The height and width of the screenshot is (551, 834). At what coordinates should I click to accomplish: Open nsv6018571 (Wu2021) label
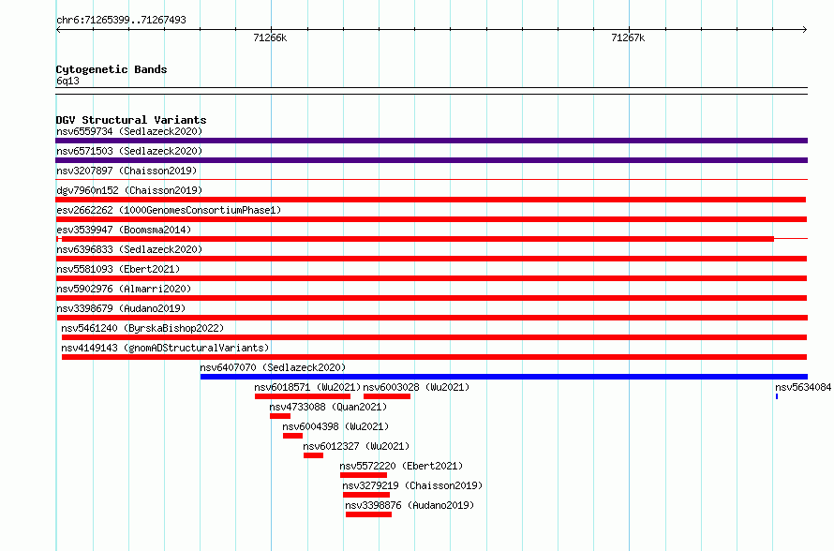pos(307,387)
